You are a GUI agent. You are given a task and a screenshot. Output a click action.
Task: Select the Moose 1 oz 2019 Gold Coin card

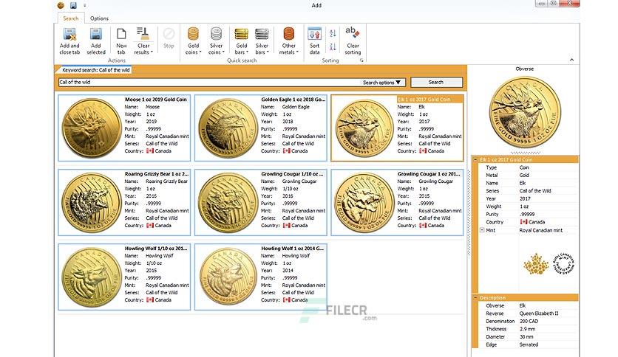[x=124, y=128]
